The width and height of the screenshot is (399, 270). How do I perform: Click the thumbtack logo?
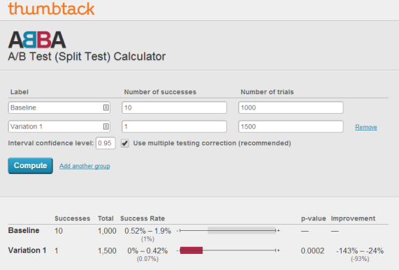(51, 8)
